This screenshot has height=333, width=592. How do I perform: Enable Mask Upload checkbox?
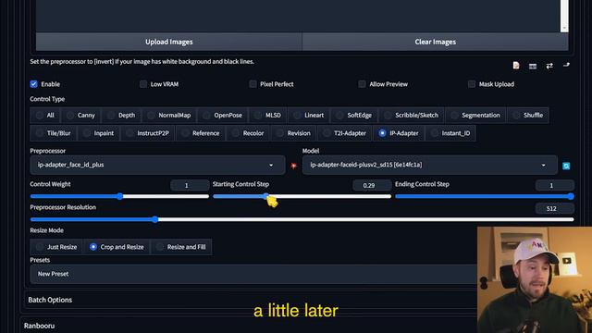coord(471,84)
